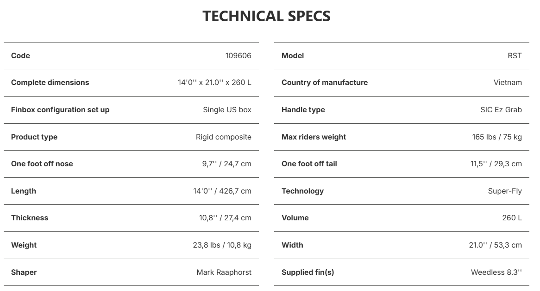540x291 pixels.
Task: Select the code value 109606
Action: [x=239, y=55]
